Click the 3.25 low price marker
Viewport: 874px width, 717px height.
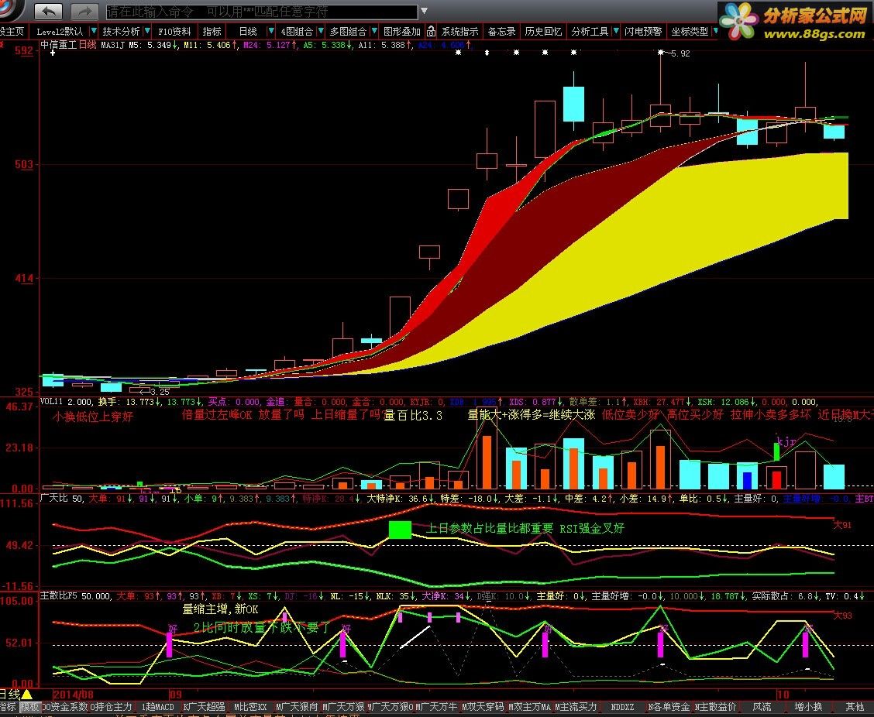[160, 393]
